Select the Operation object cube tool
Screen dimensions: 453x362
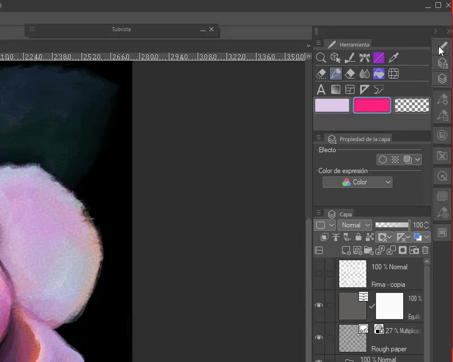(x=335, y=58)
